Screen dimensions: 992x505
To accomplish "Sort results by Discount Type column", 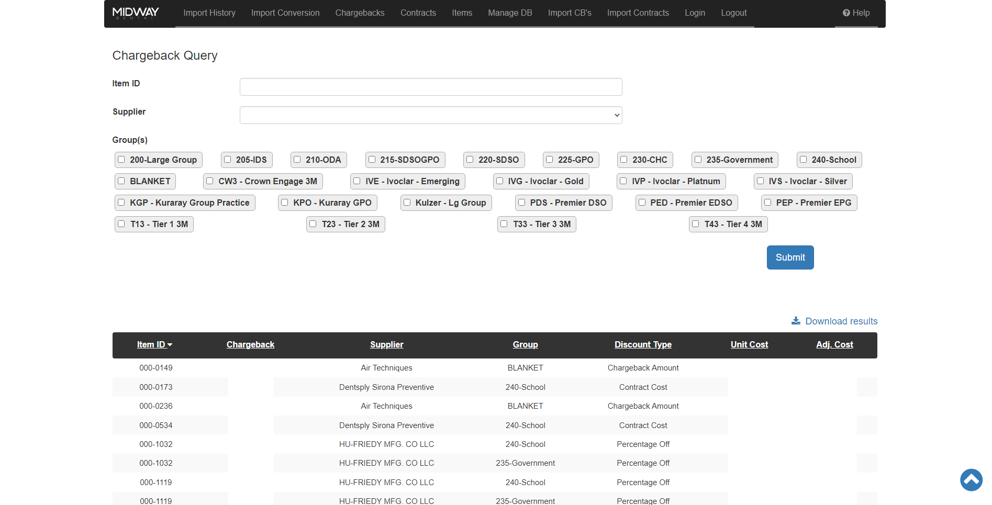I will pyautogui.click(x=643, y=344).
